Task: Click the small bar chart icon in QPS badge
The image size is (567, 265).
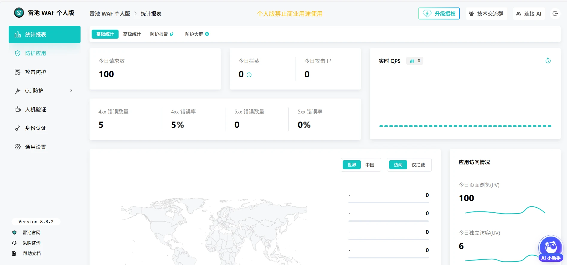Action: pyautogui.click(x=412, y=61)
